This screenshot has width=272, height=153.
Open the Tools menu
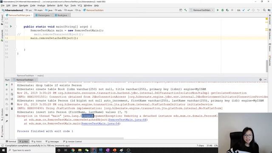coord(73,6)
